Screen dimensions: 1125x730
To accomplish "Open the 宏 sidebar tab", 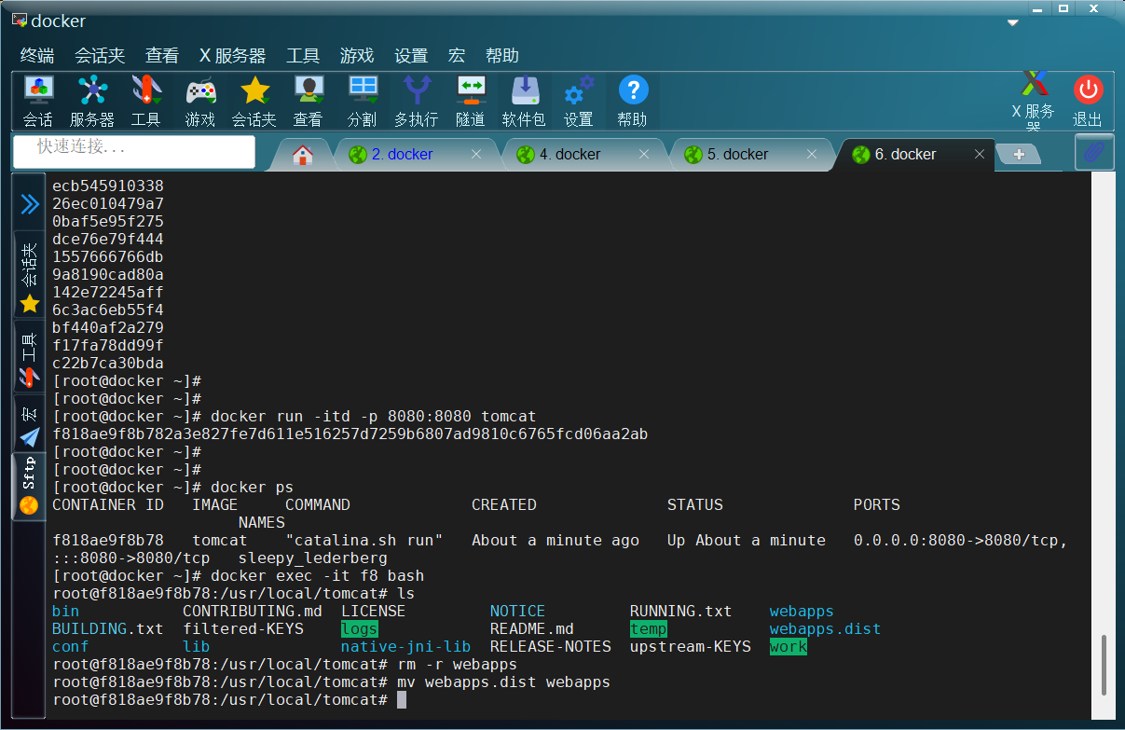I will coord(30,423).
